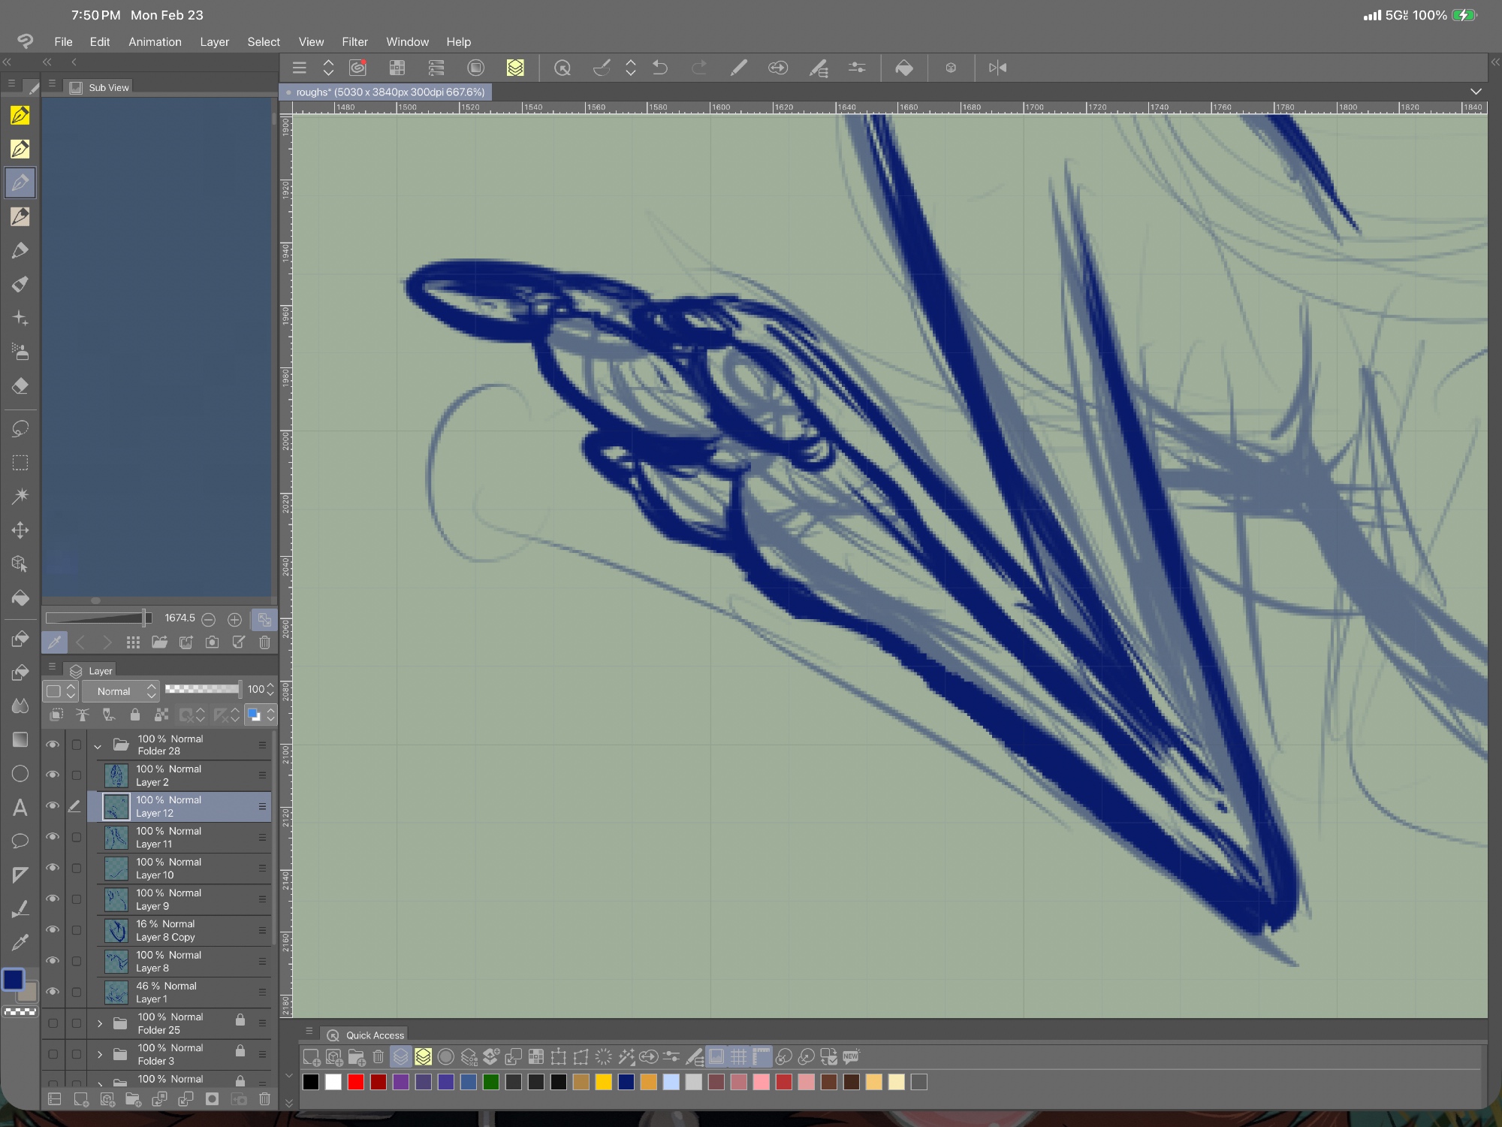Image resolution: width=1502 pixels, height=1127 pixels.
Task: Open the Animation menu
Action: pos(155,42)
